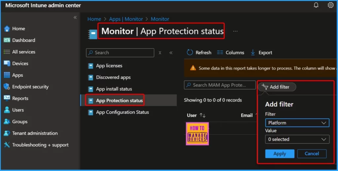The height and width of the screenshot is (171, 338).
Task: Click the Devices icon in sidebar
Action: (x=7, y=63)
